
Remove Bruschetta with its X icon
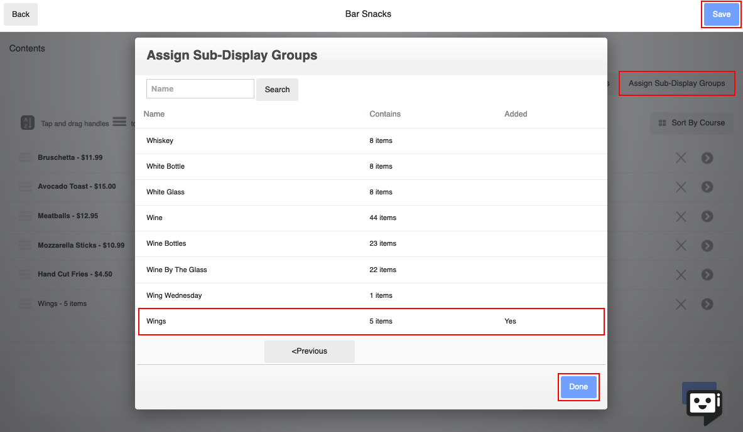click(x=681, y=158)
